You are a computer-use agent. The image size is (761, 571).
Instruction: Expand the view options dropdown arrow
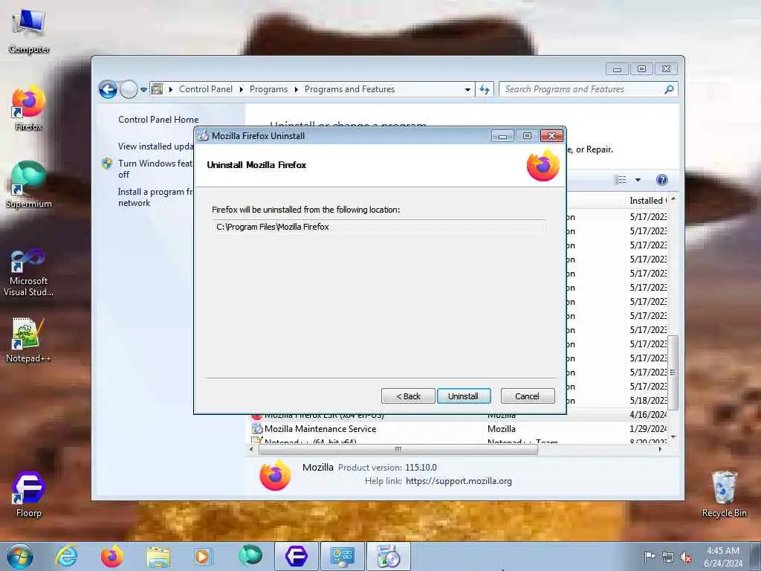(x=638, y=180)
